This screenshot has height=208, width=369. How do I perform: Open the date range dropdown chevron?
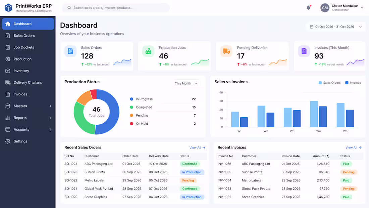click(x=360, y=27)
